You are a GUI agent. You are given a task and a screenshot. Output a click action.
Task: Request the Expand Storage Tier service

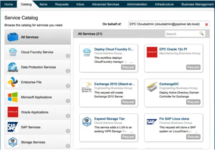128,137
